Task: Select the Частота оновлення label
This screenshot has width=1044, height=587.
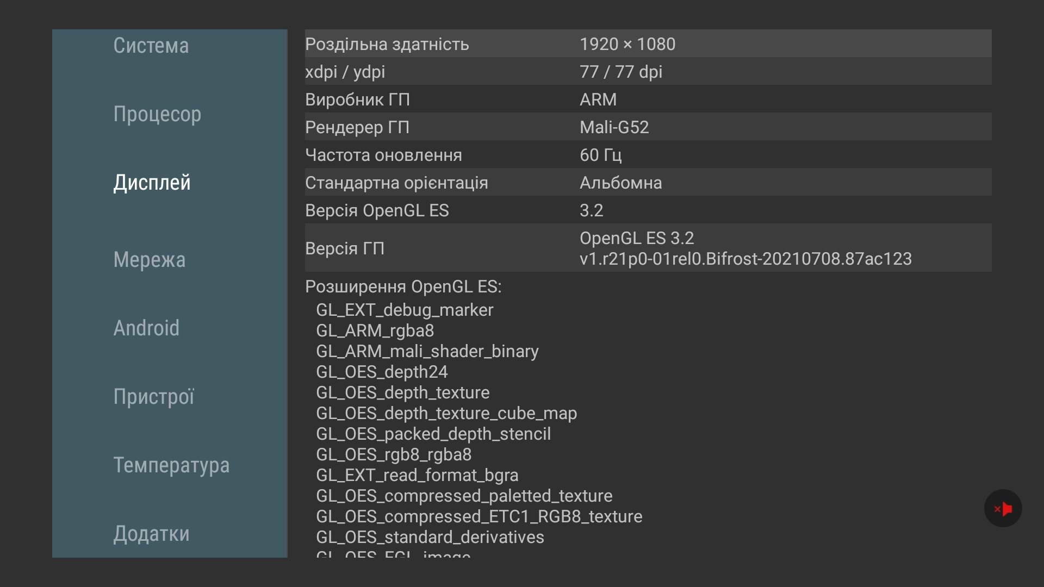Action: tap(383, 155)
